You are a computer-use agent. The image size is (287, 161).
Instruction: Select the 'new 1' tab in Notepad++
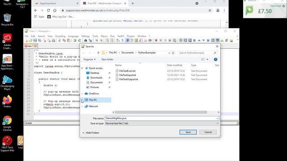pos(31,46)
